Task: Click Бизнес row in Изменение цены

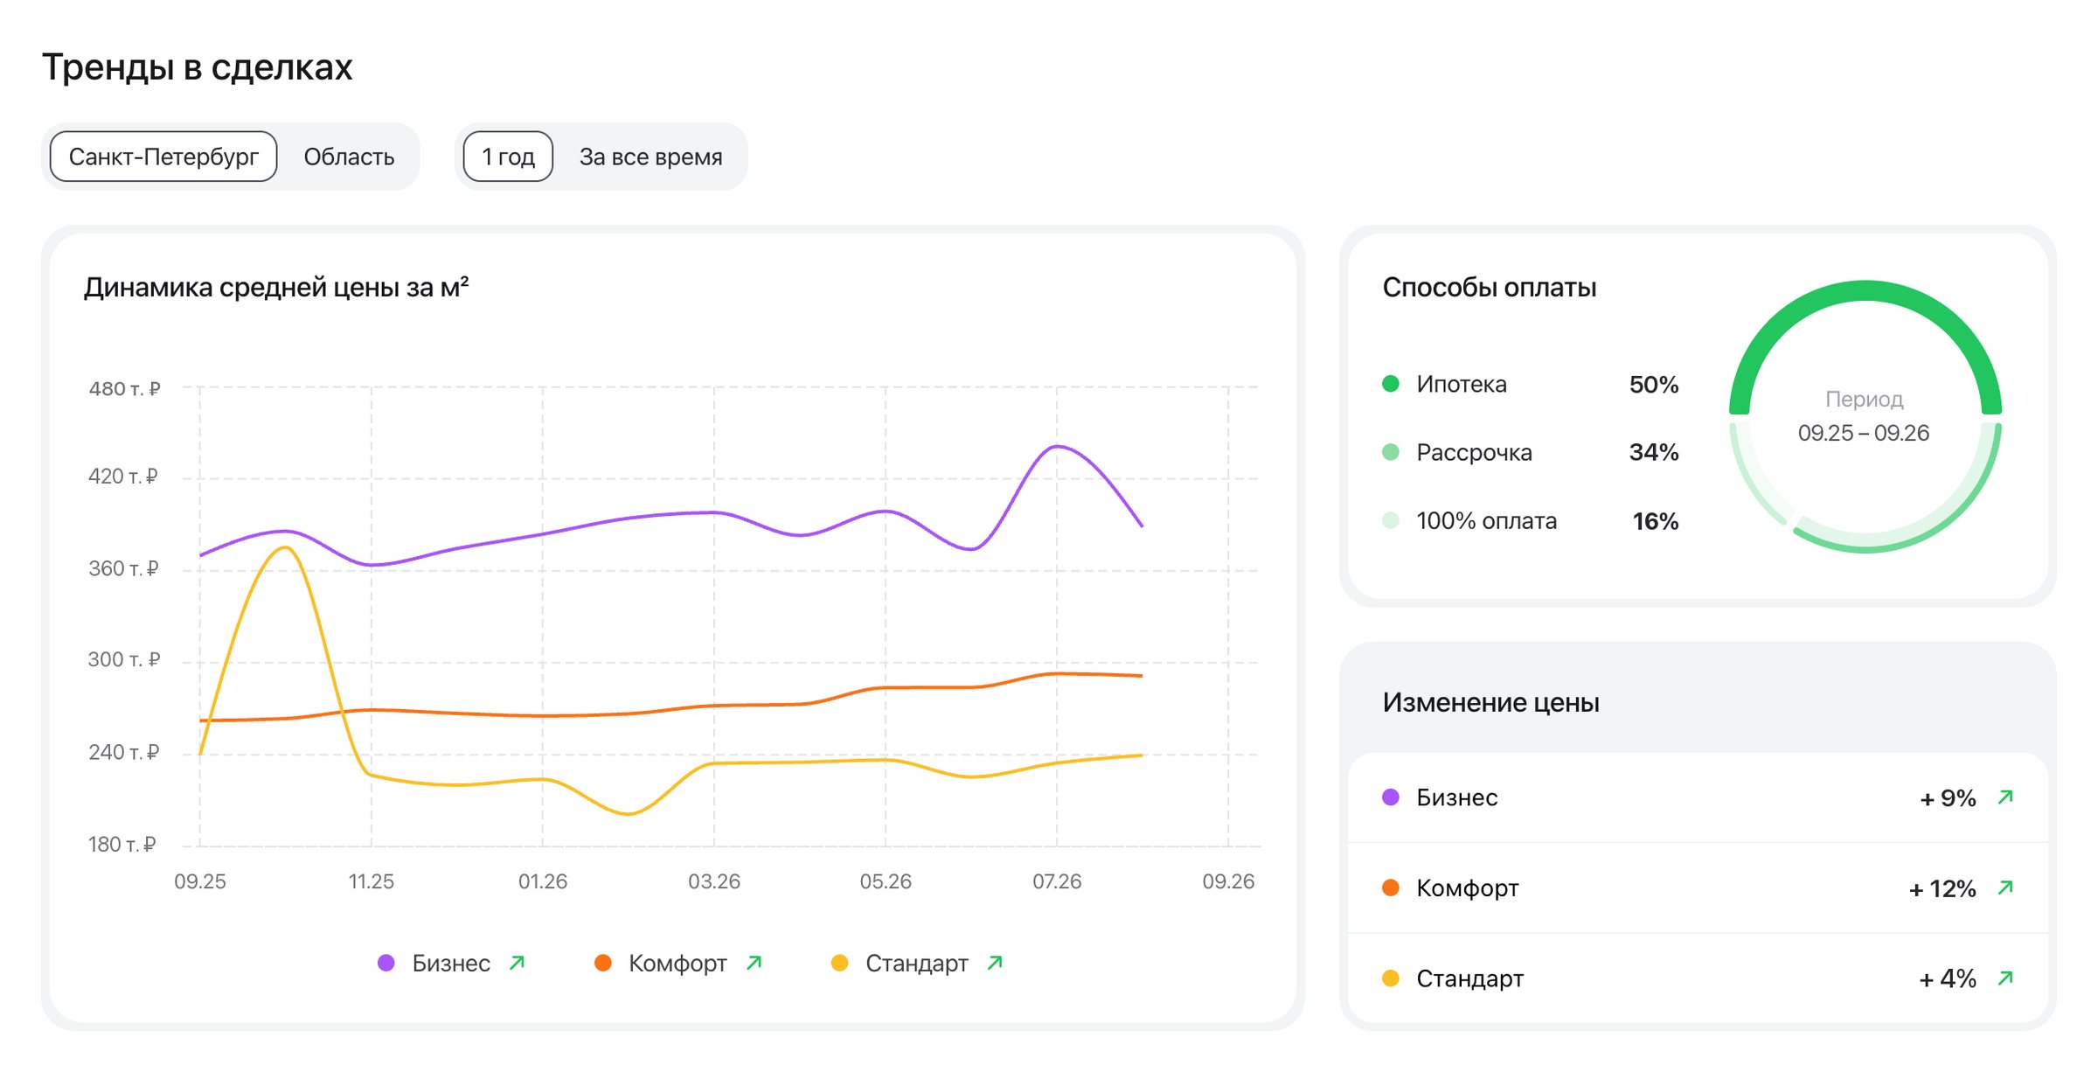Action: tap(1698, 797)
